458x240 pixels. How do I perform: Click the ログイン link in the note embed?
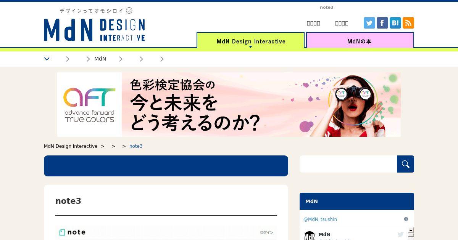click(266, 232)
